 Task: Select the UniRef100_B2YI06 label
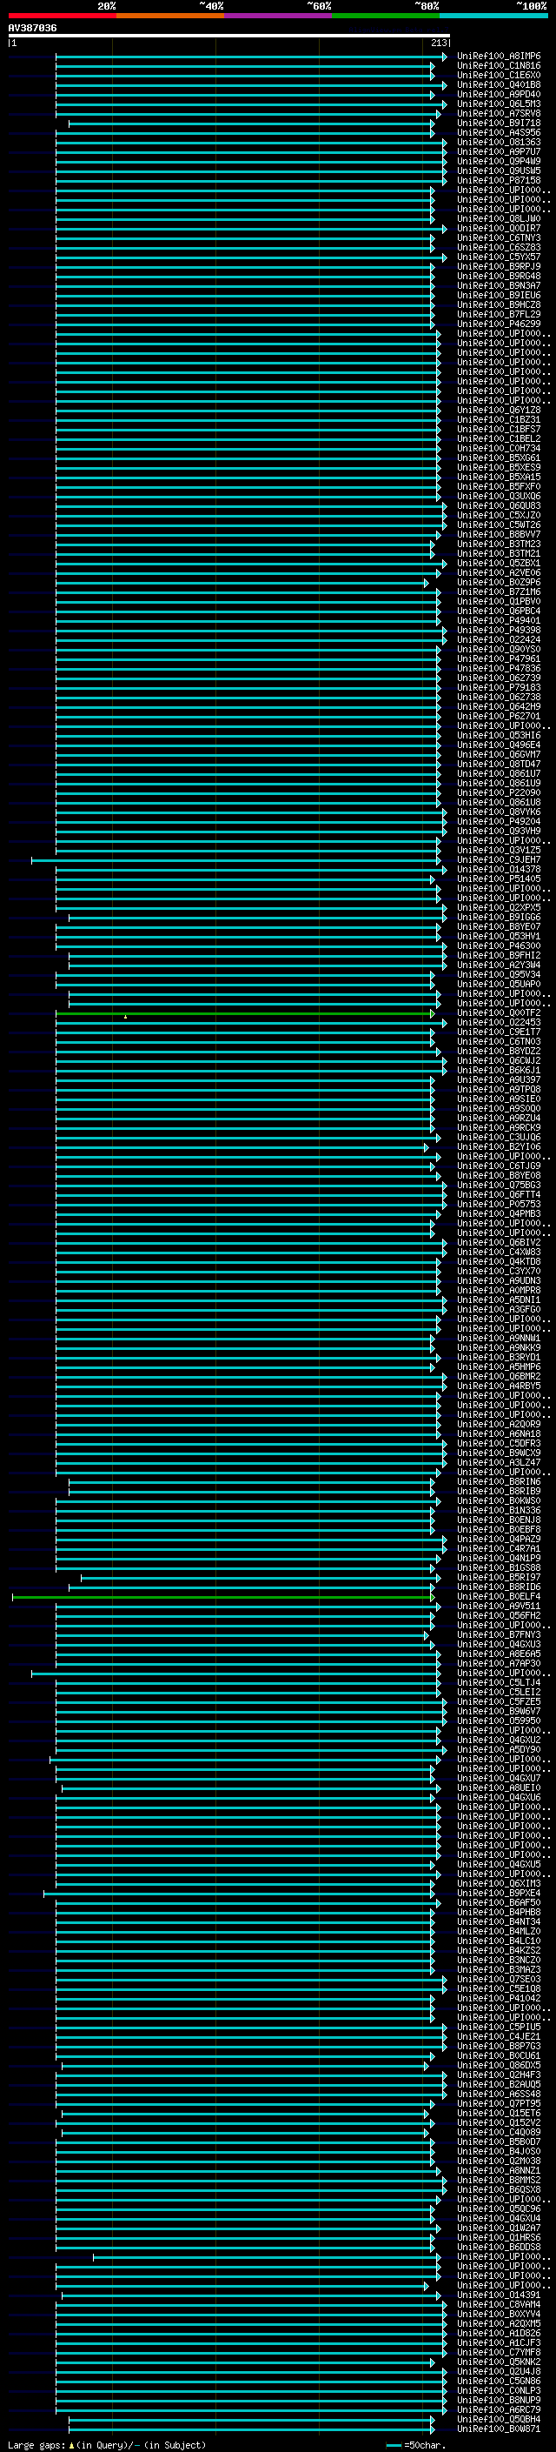(499, 1147)
